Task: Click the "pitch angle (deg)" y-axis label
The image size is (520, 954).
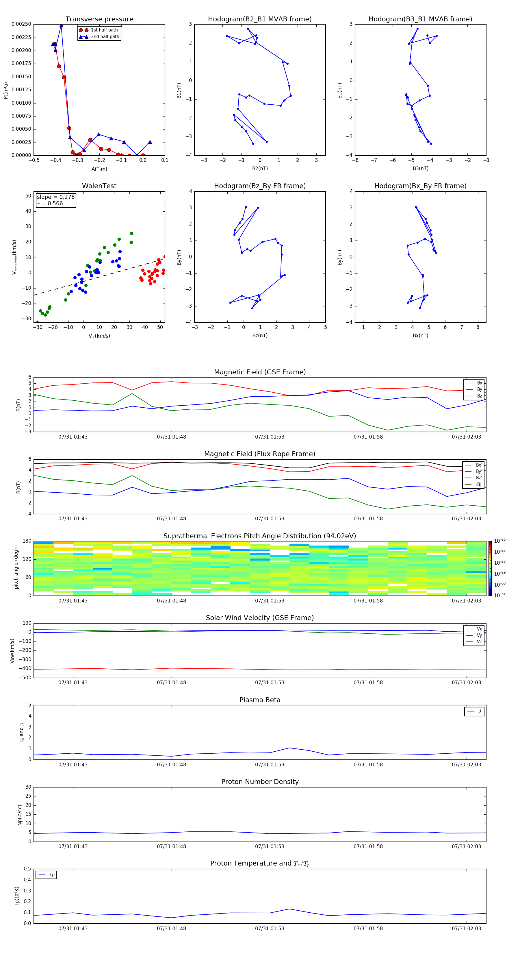Action: coord(16,568)
